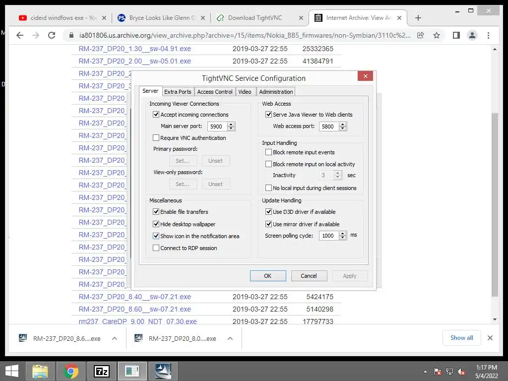Open RM-237_DP20_2.00__sw-05.01.exe link
Screen dimensions: 508x381
pos(135,61)
